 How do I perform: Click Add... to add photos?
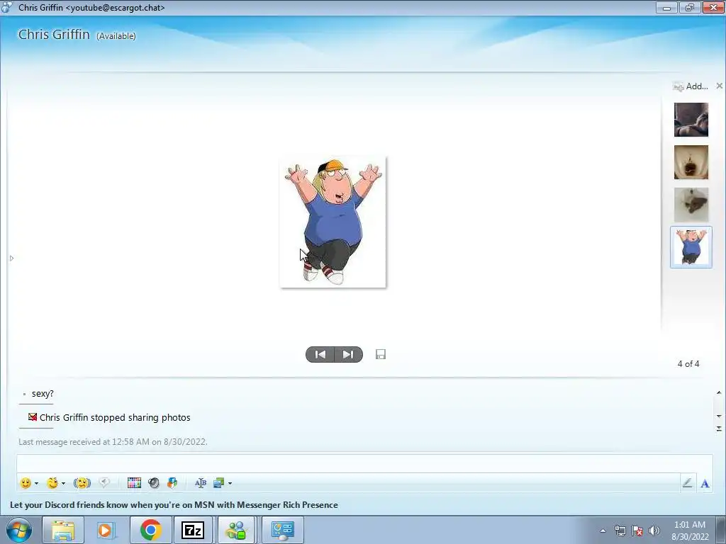(x=691, y=86)
